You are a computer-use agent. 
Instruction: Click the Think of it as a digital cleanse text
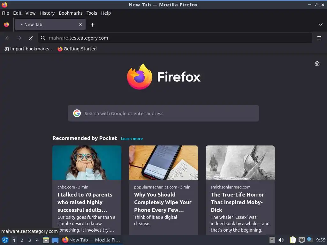(x=156, y=220)
